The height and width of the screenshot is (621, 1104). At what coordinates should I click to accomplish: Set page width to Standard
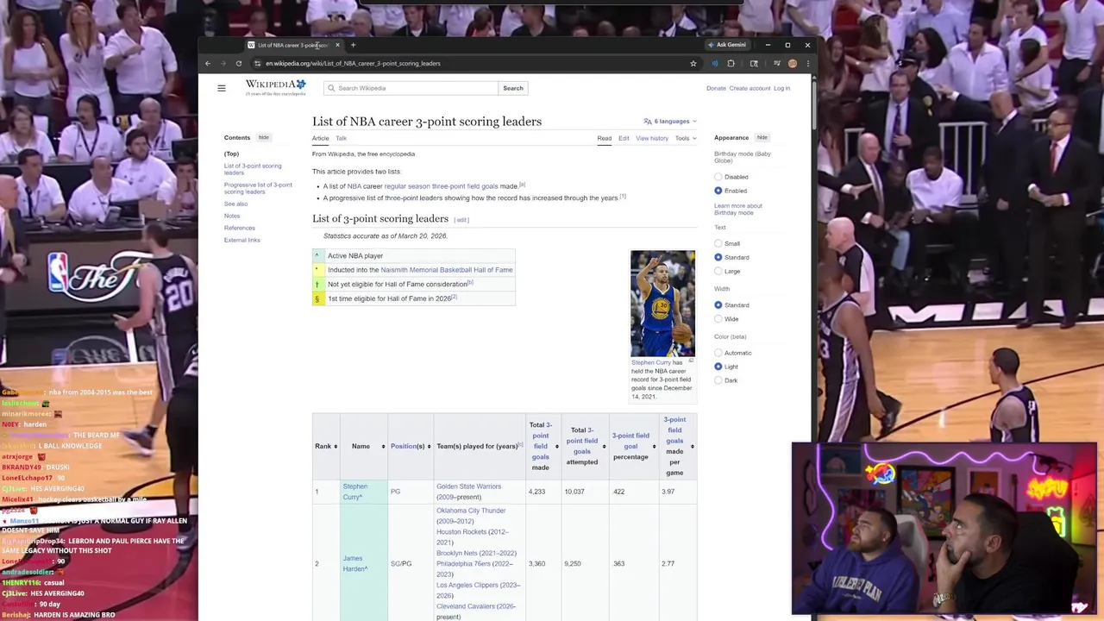click(718, 305)
